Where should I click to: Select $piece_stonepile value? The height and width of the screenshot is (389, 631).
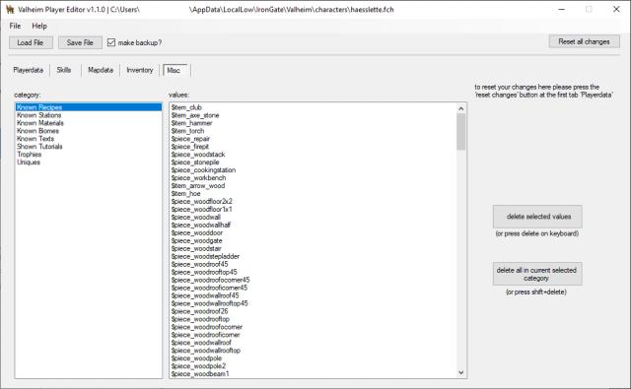pos(313,162)
